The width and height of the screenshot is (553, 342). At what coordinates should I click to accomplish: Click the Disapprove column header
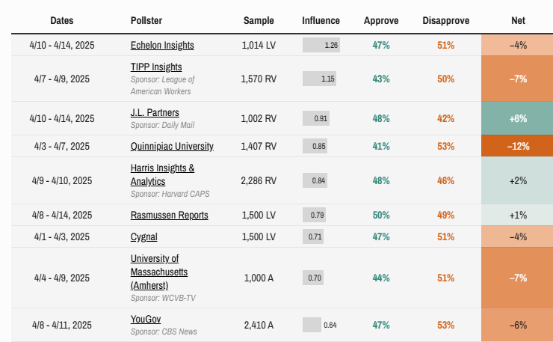[x=445, y=20]
